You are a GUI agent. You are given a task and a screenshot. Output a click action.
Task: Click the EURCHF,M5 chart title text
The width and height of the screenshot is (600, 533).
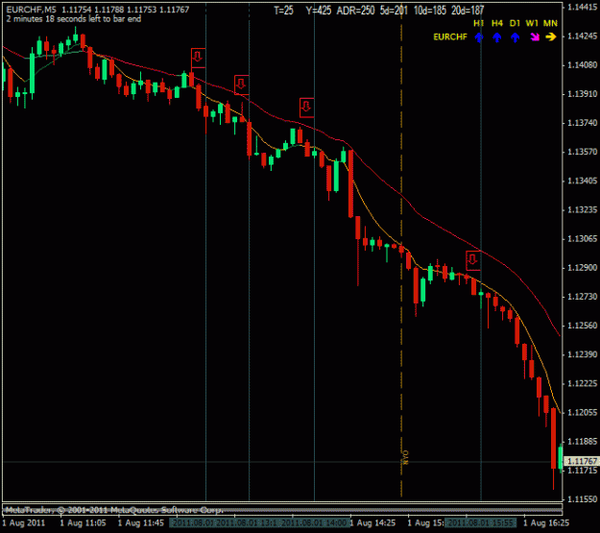pos(32,10)
